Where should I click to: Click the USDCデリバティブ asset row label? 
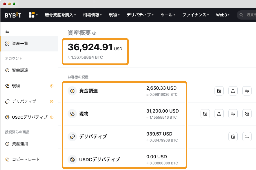pyautogui.click(x=99, y=159)
